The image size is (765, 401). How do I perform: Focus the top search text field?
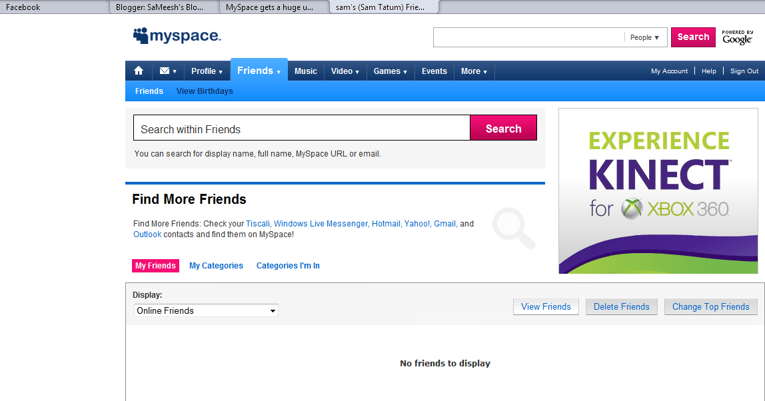(529, 37)
